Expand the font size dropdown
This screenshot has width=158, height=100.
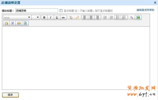point(36,18)
